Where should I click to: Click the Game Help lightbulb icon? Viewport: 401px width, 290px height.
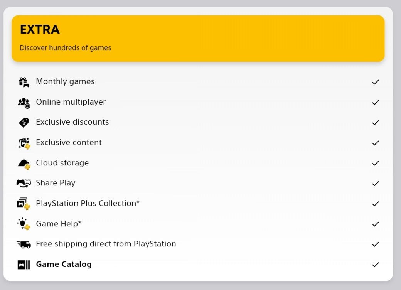pyautogui.click(x=24, y=224)
